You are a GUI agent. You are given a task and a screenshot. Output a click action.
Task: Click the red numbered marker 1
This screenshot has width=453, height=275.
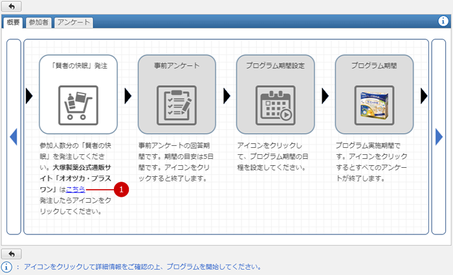121,189
